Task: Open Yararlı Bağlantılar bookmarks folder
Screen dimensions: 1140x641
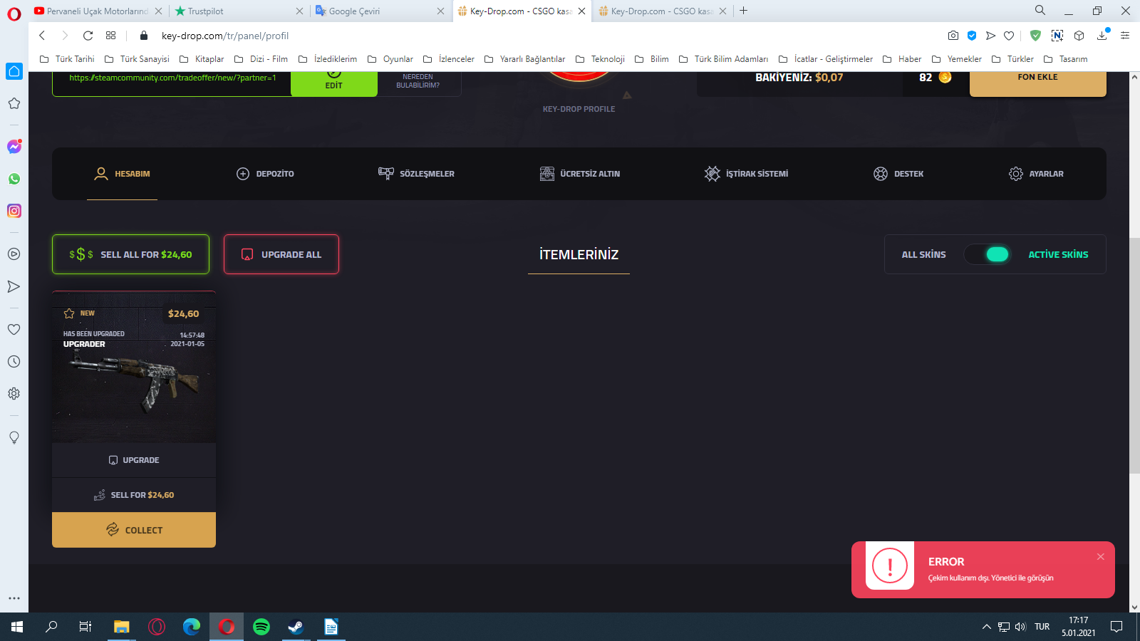Action: click(x=524, y=59)
